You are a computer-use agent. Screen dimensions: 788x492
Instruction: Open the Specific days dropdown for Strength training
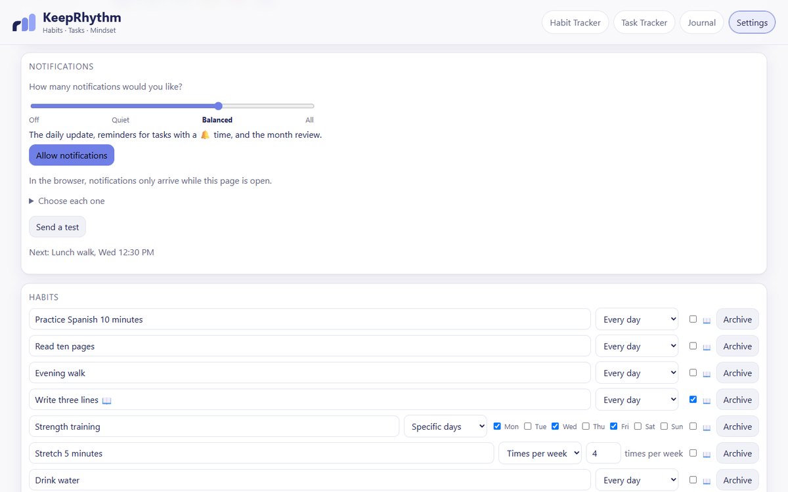445,426
